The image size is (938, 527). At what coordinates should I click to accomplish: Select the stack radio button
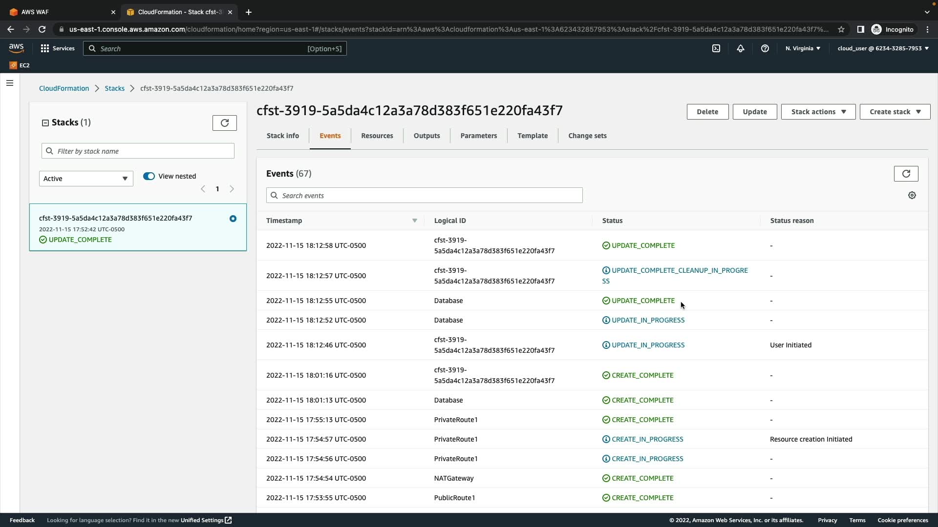[233, 219]
